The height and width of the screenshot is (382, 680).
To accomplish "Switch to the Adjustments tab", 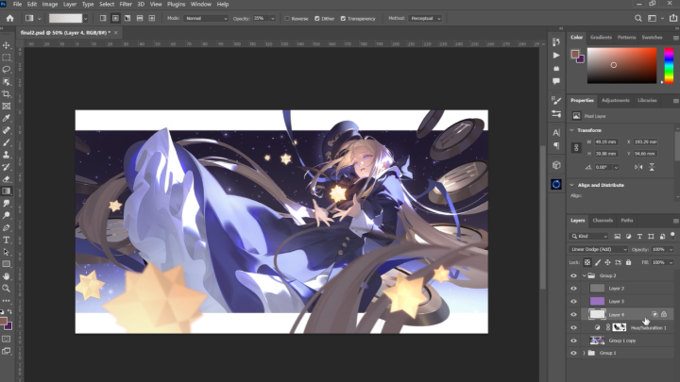I will click(616, 101).
